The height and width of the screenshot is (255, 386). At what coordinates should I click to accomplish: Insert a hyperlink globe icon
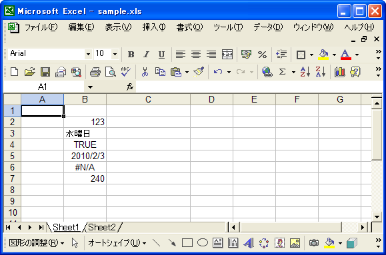(267, 72)
